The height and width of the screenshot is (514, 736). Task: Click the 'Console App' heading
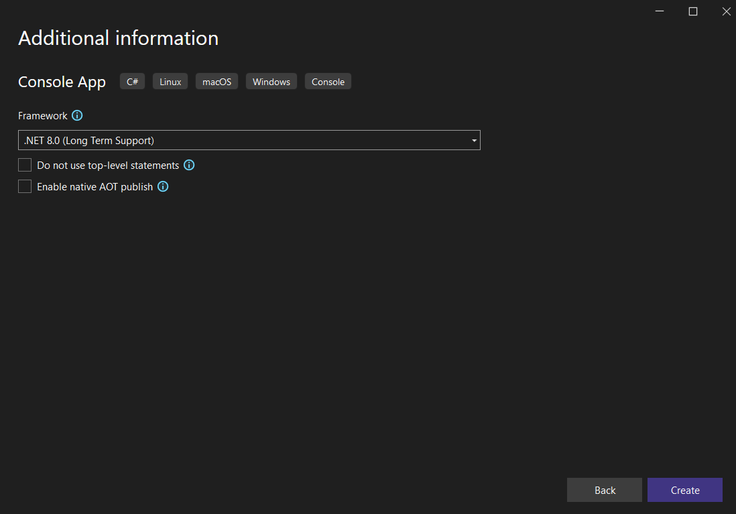coord(62,82)
